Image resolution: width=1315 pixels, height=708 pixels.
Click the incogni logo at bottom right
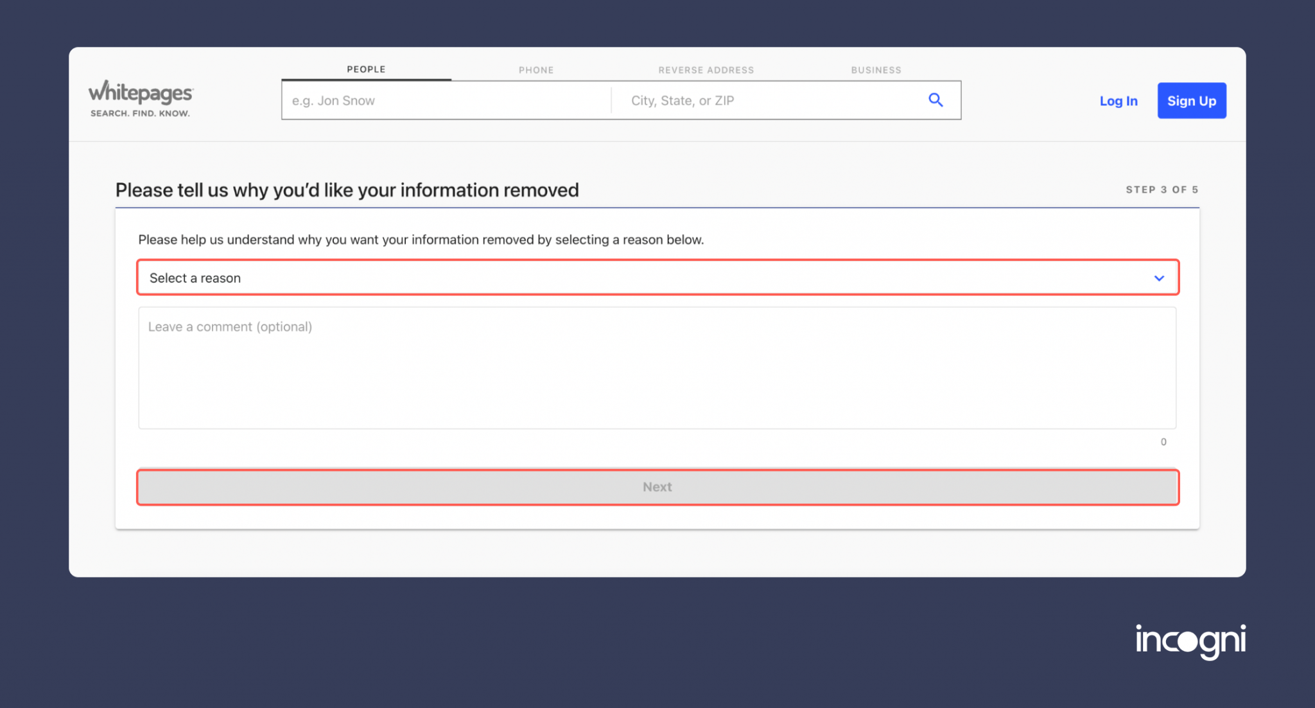[1191, 641]
